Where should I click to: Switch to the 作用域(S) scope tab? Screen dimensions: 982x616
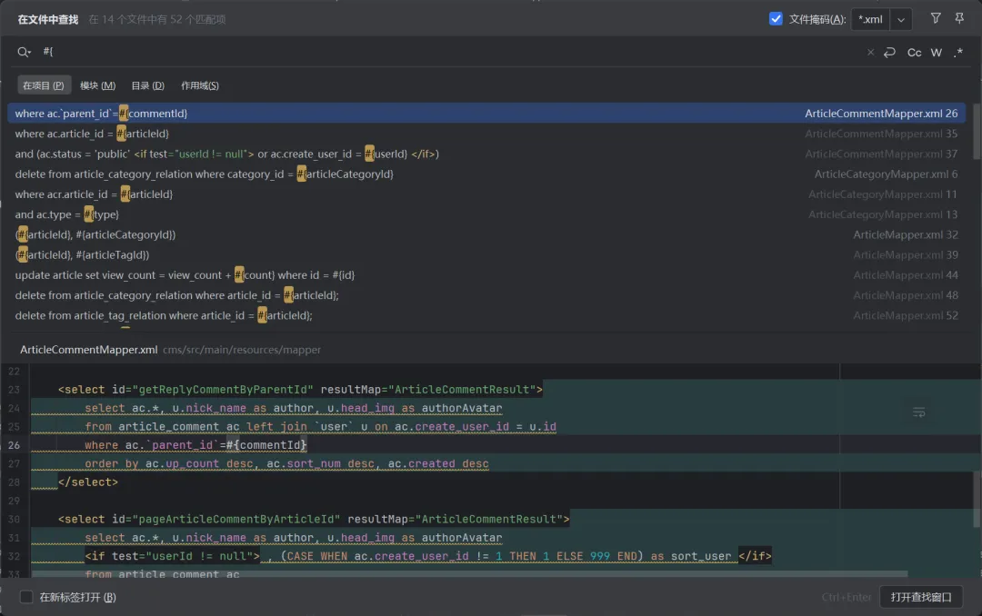tap(200, 85)
